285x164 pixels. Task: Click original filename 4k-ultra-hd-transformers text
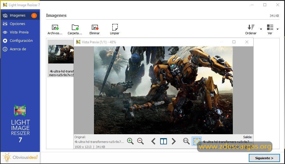(x=99, y=142)
